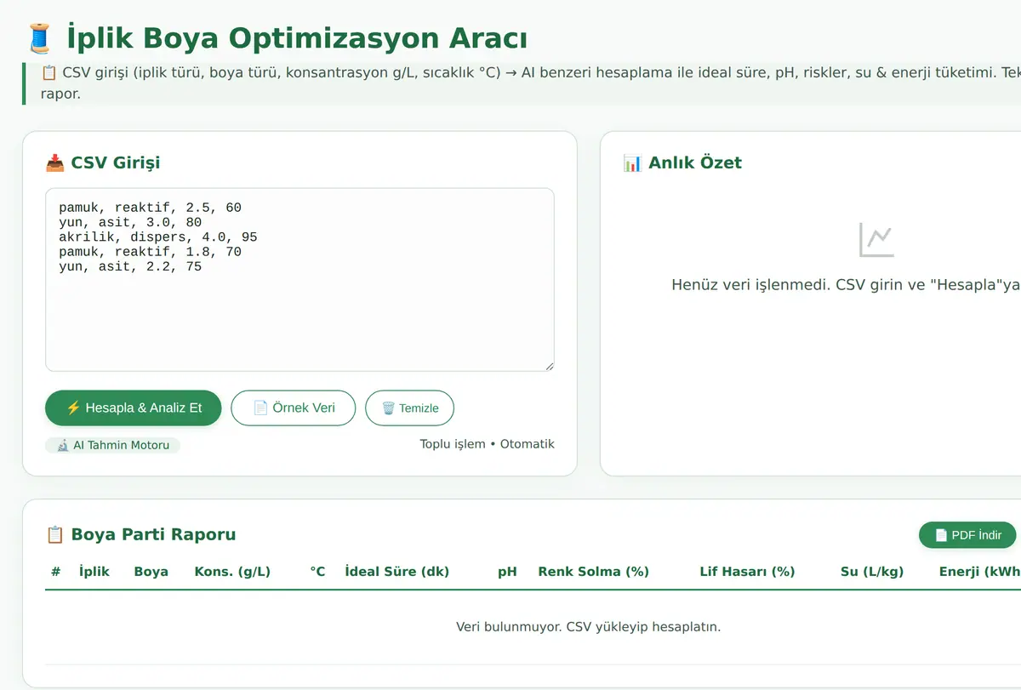1021x690 pixels.
Task: Click the textarea resize handle corner
Action: pos(549,366)
